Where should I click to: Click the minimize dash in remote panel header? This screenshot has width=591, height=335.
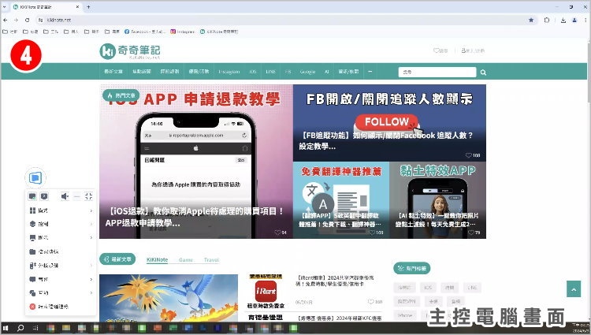coord(77,196)
